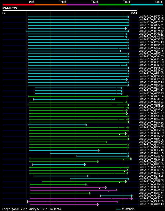Click the white query sequence bar
This screenshot has height=211, width=165.
coord(70,11)
